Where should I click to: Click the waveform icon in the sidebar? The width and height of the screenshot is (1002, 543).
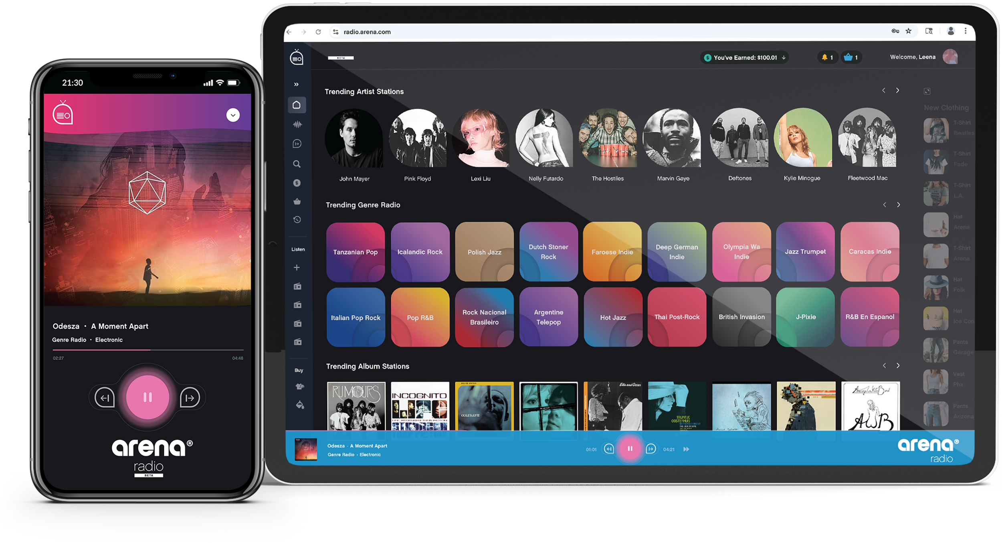(x=297, y=124)
